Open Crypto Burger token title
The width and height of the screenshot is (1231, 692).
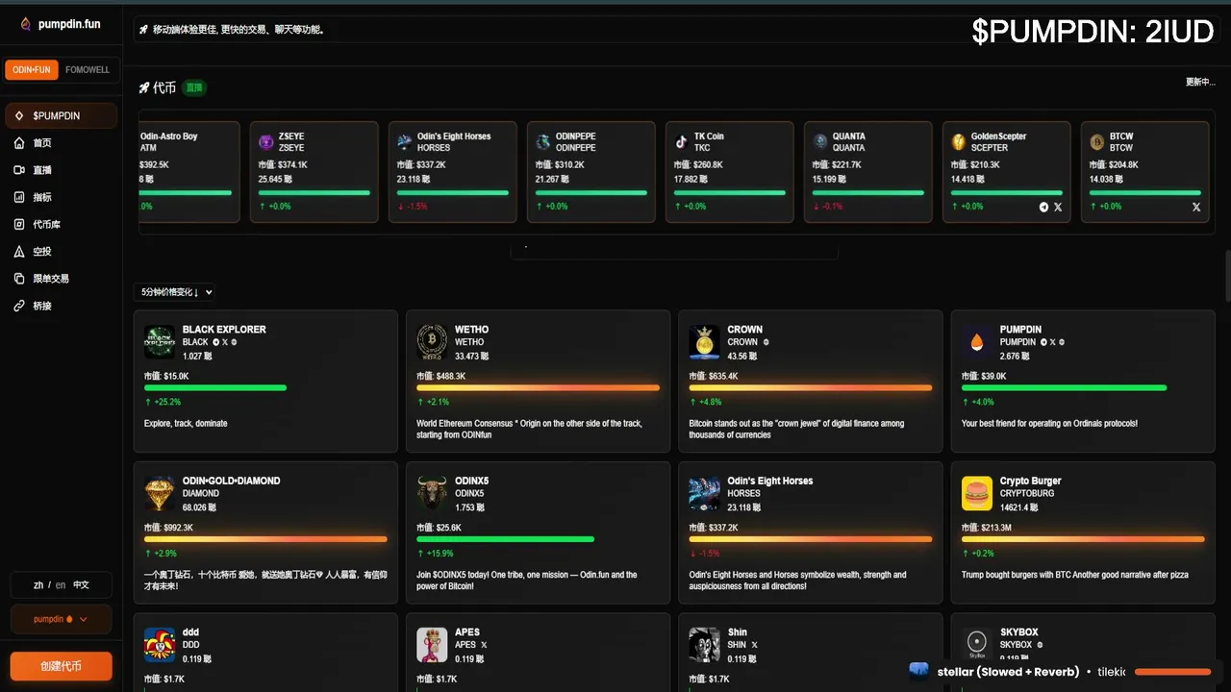(1031, 481)
